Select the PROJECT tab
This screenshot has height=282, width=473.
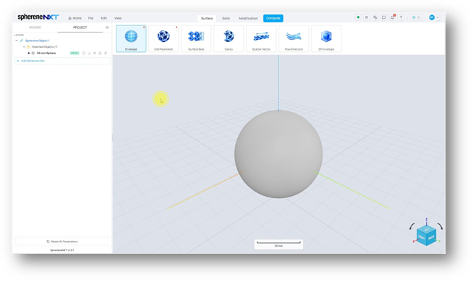coord(80,27)
